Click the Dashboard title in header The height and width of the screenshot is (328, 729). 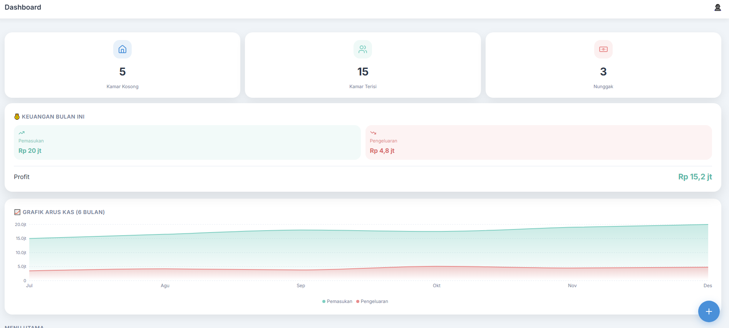(x=23, y=7)
